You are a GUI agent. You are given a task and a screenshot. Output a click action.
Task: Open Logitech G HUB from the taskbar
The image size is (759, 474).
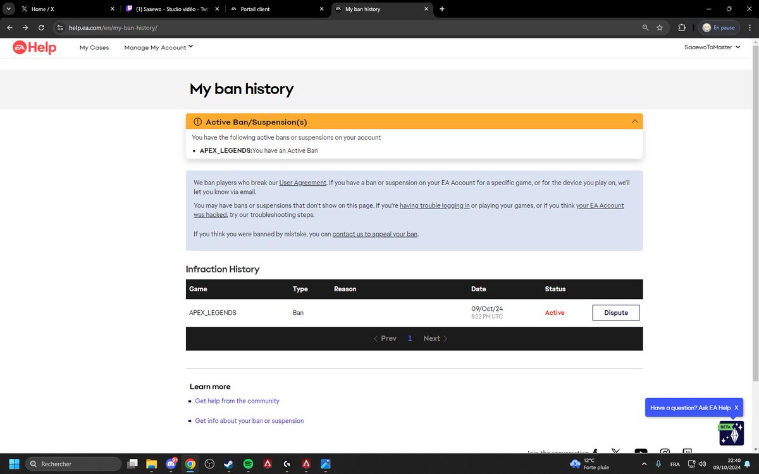(287, 463)
